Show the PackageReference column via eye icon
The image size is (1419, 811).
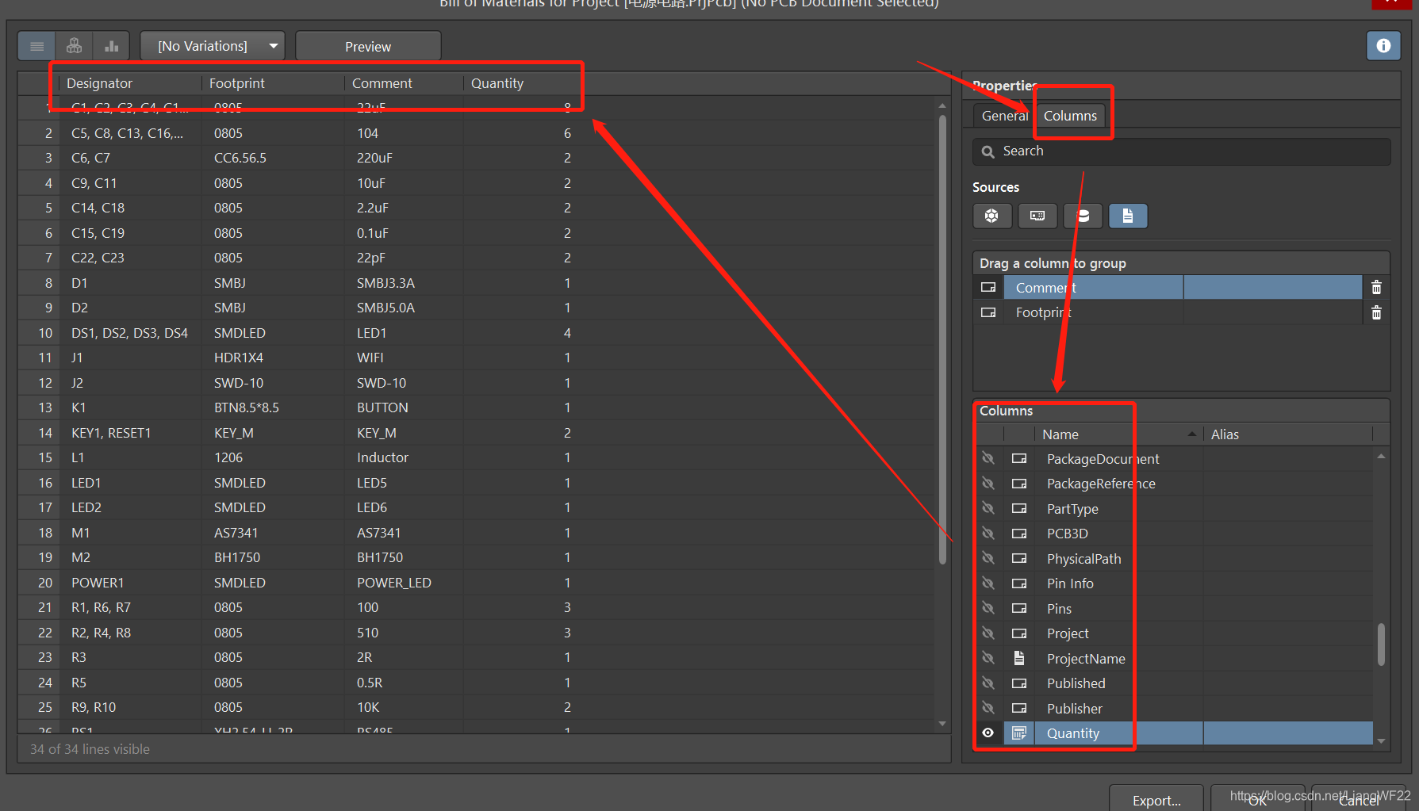(x=988, y=484)
